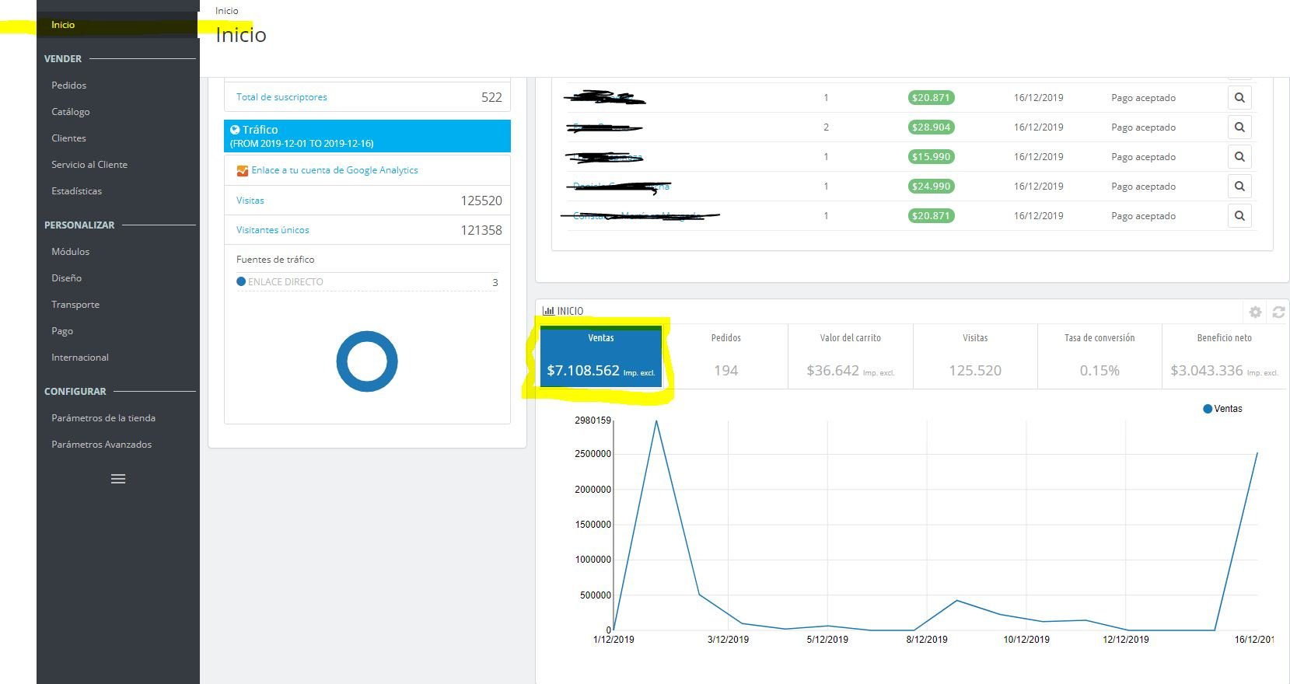Click magnifier for the $28.904 order
1290x684 pixels.
[1239, 127]
